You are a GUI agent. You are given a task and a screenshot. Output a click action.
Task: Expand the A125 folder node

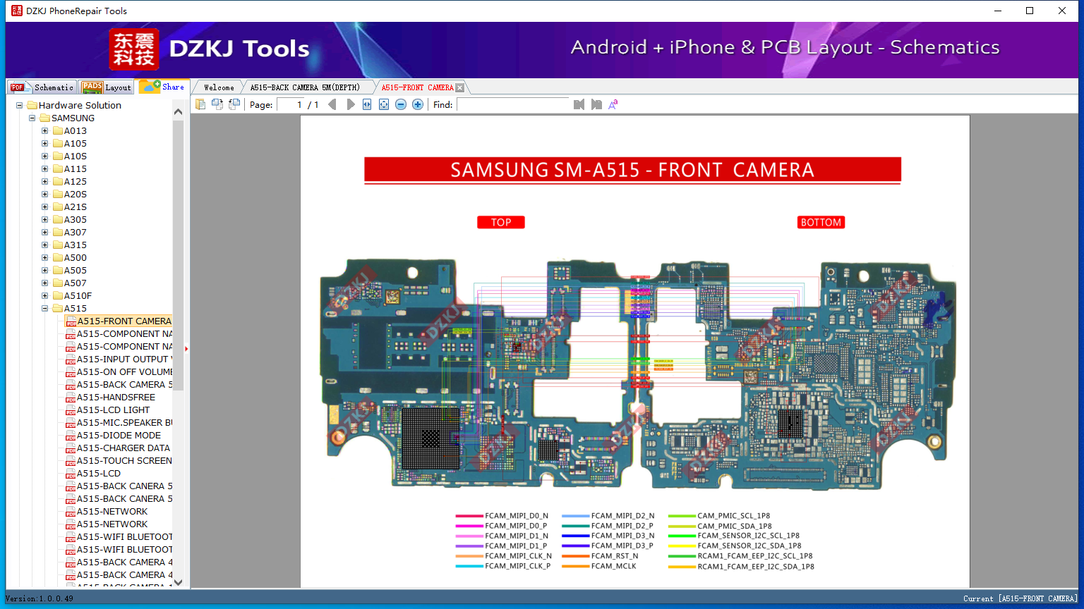coord(44,181)
